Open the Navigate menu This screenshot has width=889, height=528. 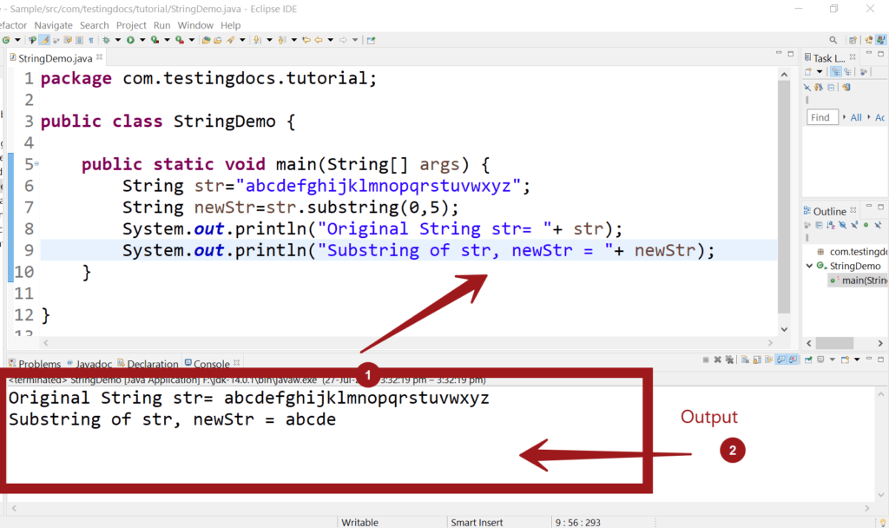(53, 25)
